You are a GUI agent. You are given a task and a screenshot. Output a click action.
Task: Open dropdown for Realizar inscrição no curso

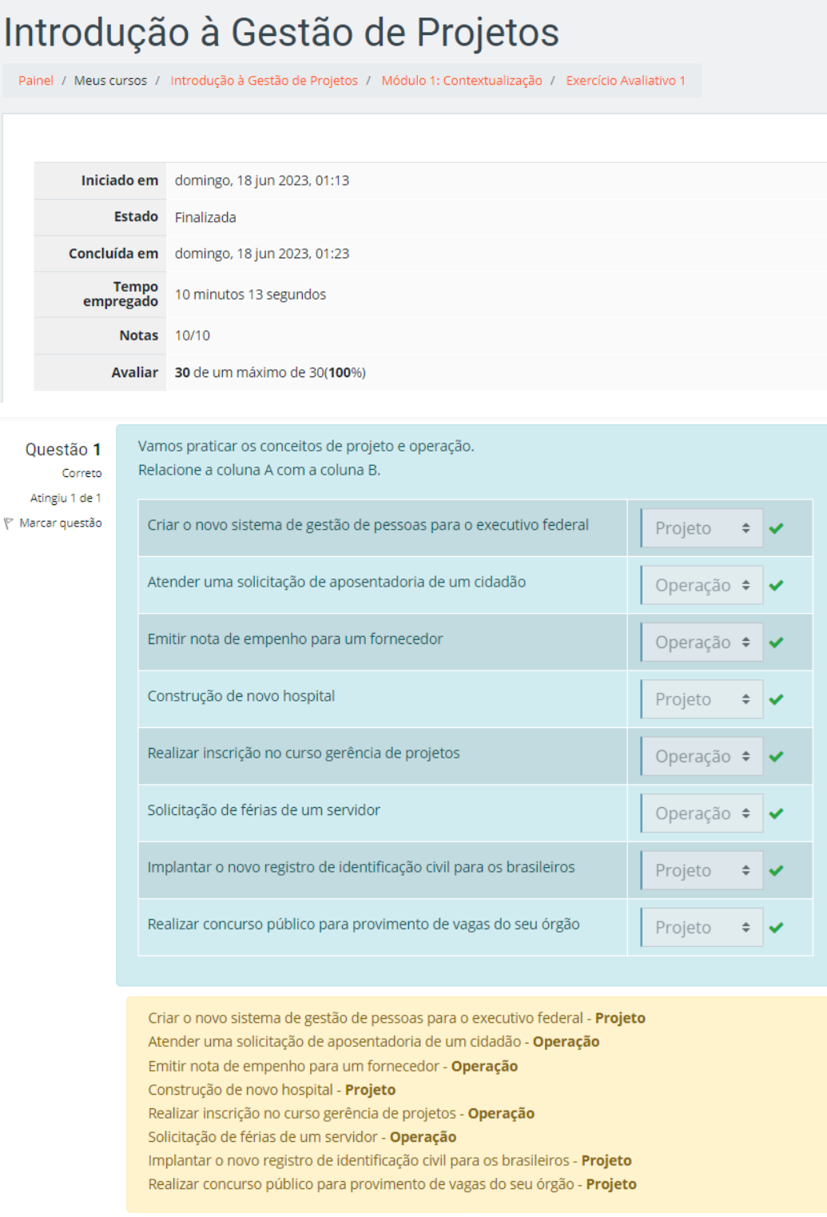[702, 757]
